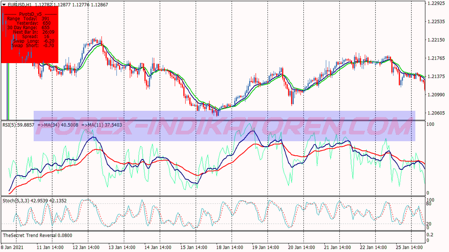
Task: Click the triangle arrow beside EURUSD,H1
Action: click(4, 4)
